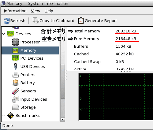Select PCI Devices in the tree
Viewport: 153px width, 130px height.
coord(32,58)
